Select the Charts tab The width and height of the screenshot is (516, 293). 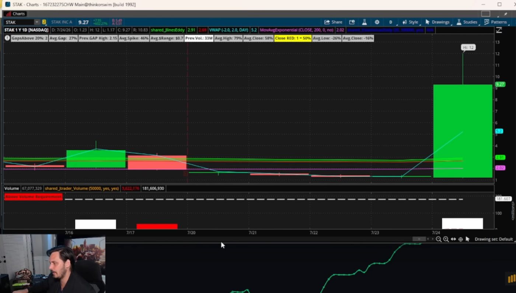click(x=15, y=14)
